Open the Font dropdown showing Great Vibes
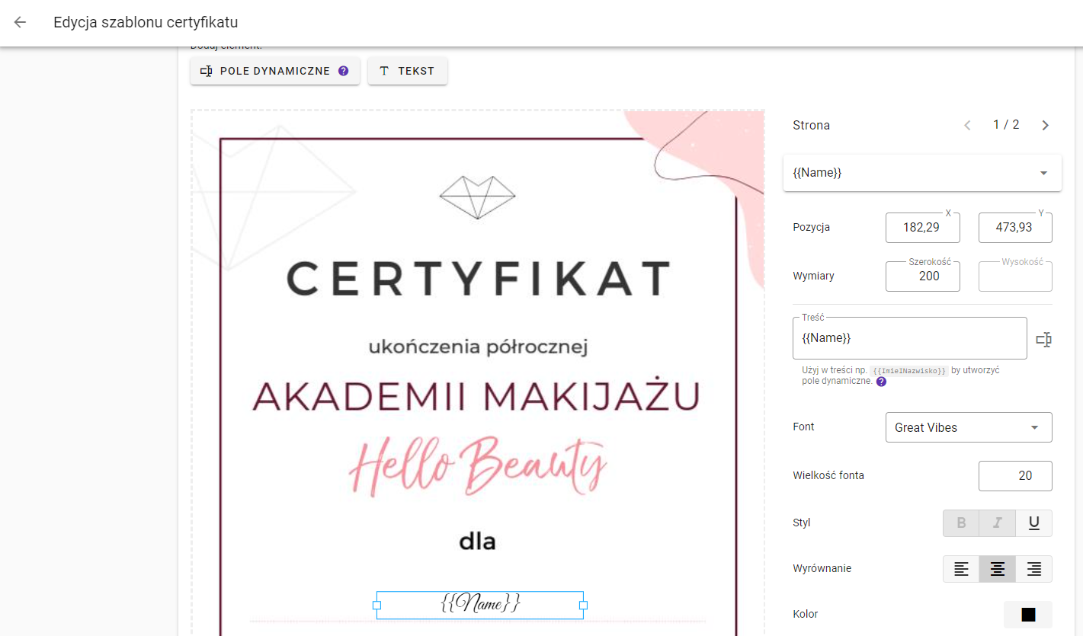Viewport: 1083px width, 636px height. 969,427
